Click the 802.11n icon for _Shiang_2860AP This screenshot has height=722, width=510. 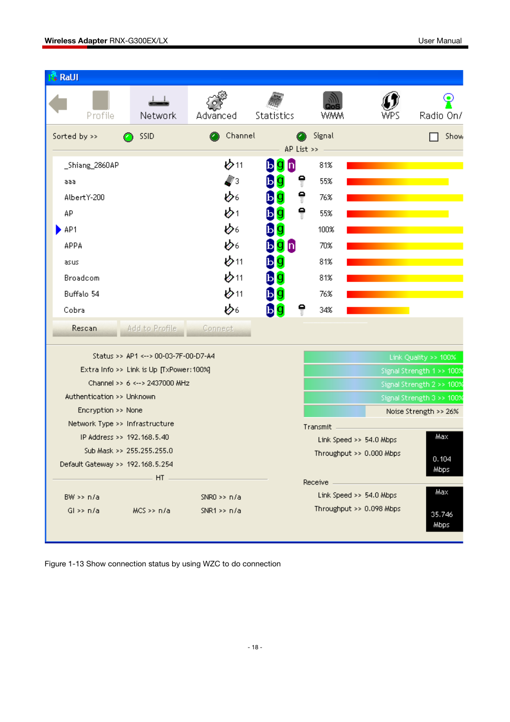(x=291, y=165)
